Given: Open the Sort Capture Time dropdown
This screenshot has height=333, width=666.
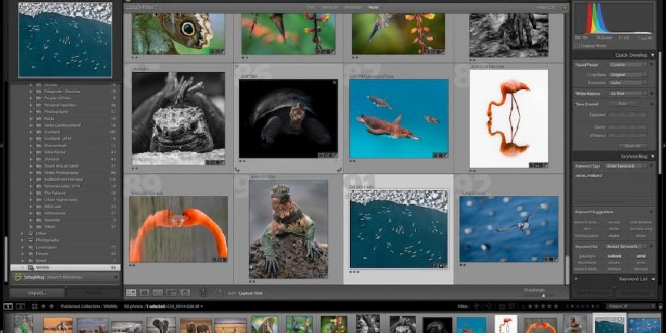Looking at the screenshot, I should pos(252,293).
